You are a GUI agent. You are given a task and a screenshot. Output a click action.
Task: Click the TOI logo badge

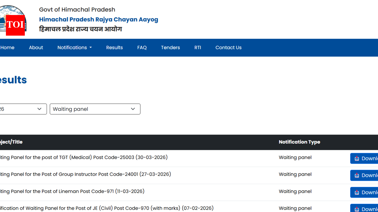point(15,25)
